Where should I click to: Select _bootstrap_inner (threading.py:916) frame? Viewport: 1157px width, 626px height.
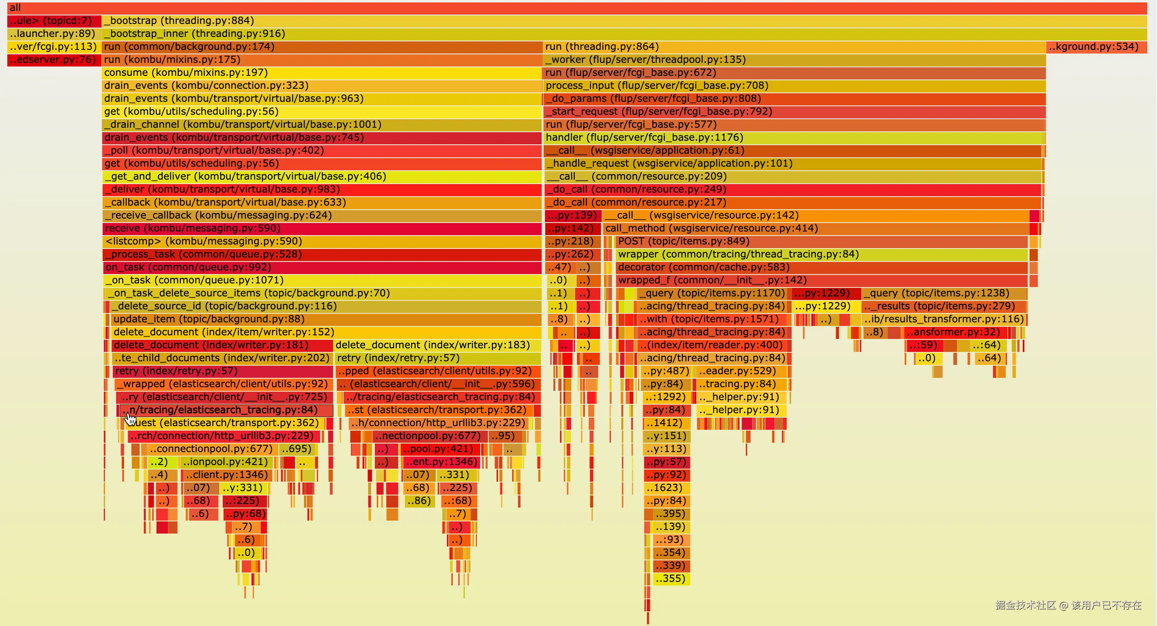tap(624, 34)
